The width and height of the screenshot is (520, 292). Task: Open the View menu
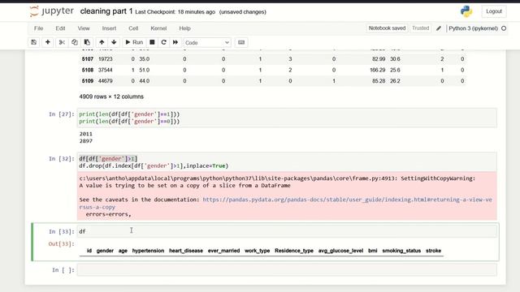[84, 28]
